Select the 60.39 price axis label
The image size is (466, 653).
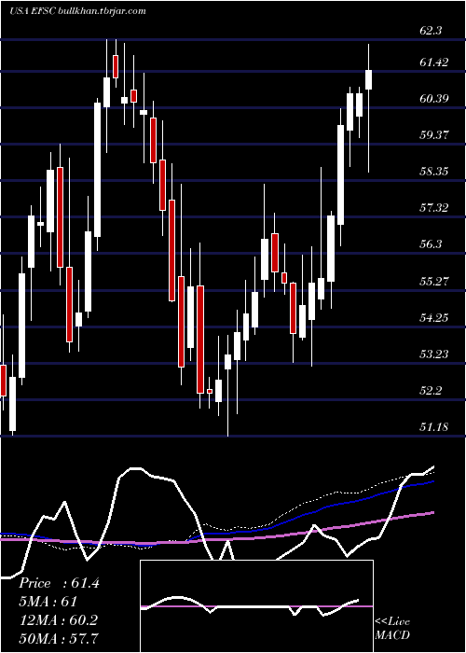point(434,99)
